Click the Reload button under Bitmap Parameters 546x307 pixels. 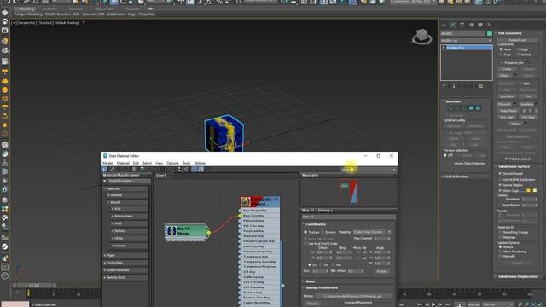pyautogui.click(x=312, y=304)
